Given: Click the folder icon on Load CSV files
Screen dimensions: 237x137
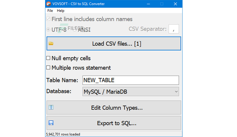Looking at the screenshot, I should coord(51,44).
